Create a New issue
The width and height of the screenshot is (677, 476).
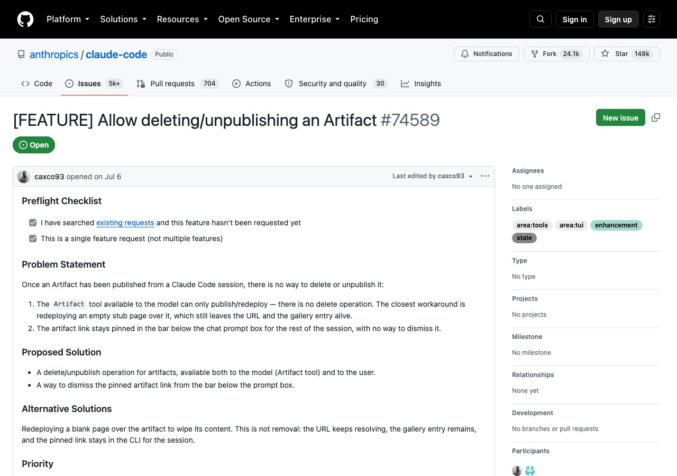click(620, 117)
